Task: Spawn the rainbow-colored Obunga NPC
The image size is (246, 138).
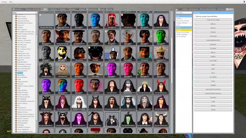Action: coord(63,86)
